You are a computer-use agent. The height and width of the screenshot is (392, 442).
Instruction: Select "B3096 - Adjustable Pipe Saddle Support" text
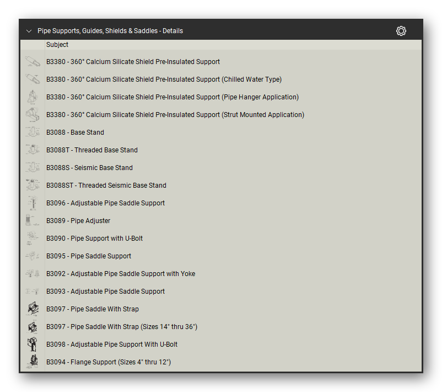coord(105,203)
